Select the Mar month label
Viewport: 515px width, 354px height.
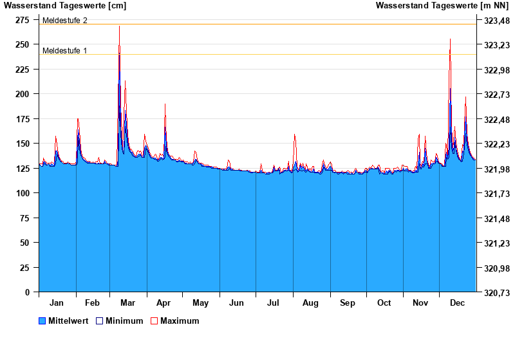[127, 303]
